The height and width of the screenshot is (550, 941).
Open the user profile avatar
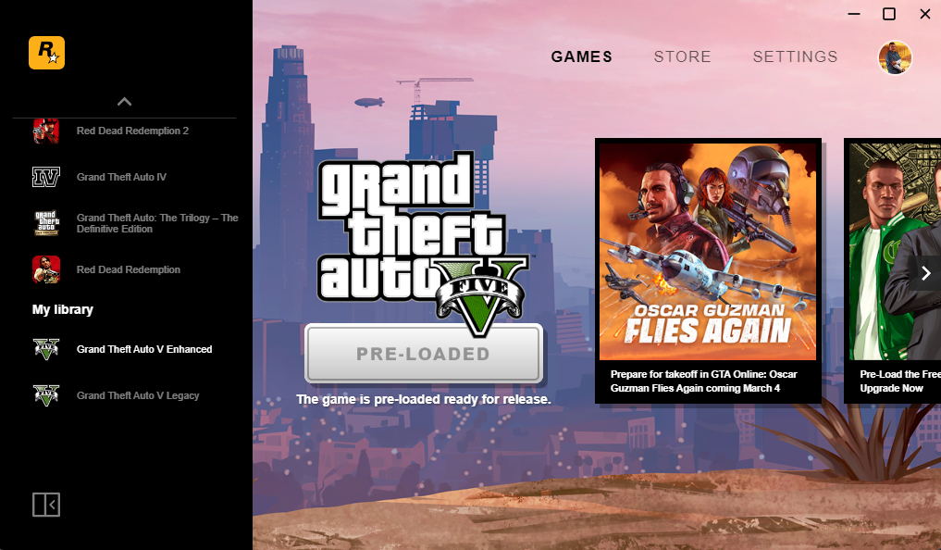pos(895,58)
